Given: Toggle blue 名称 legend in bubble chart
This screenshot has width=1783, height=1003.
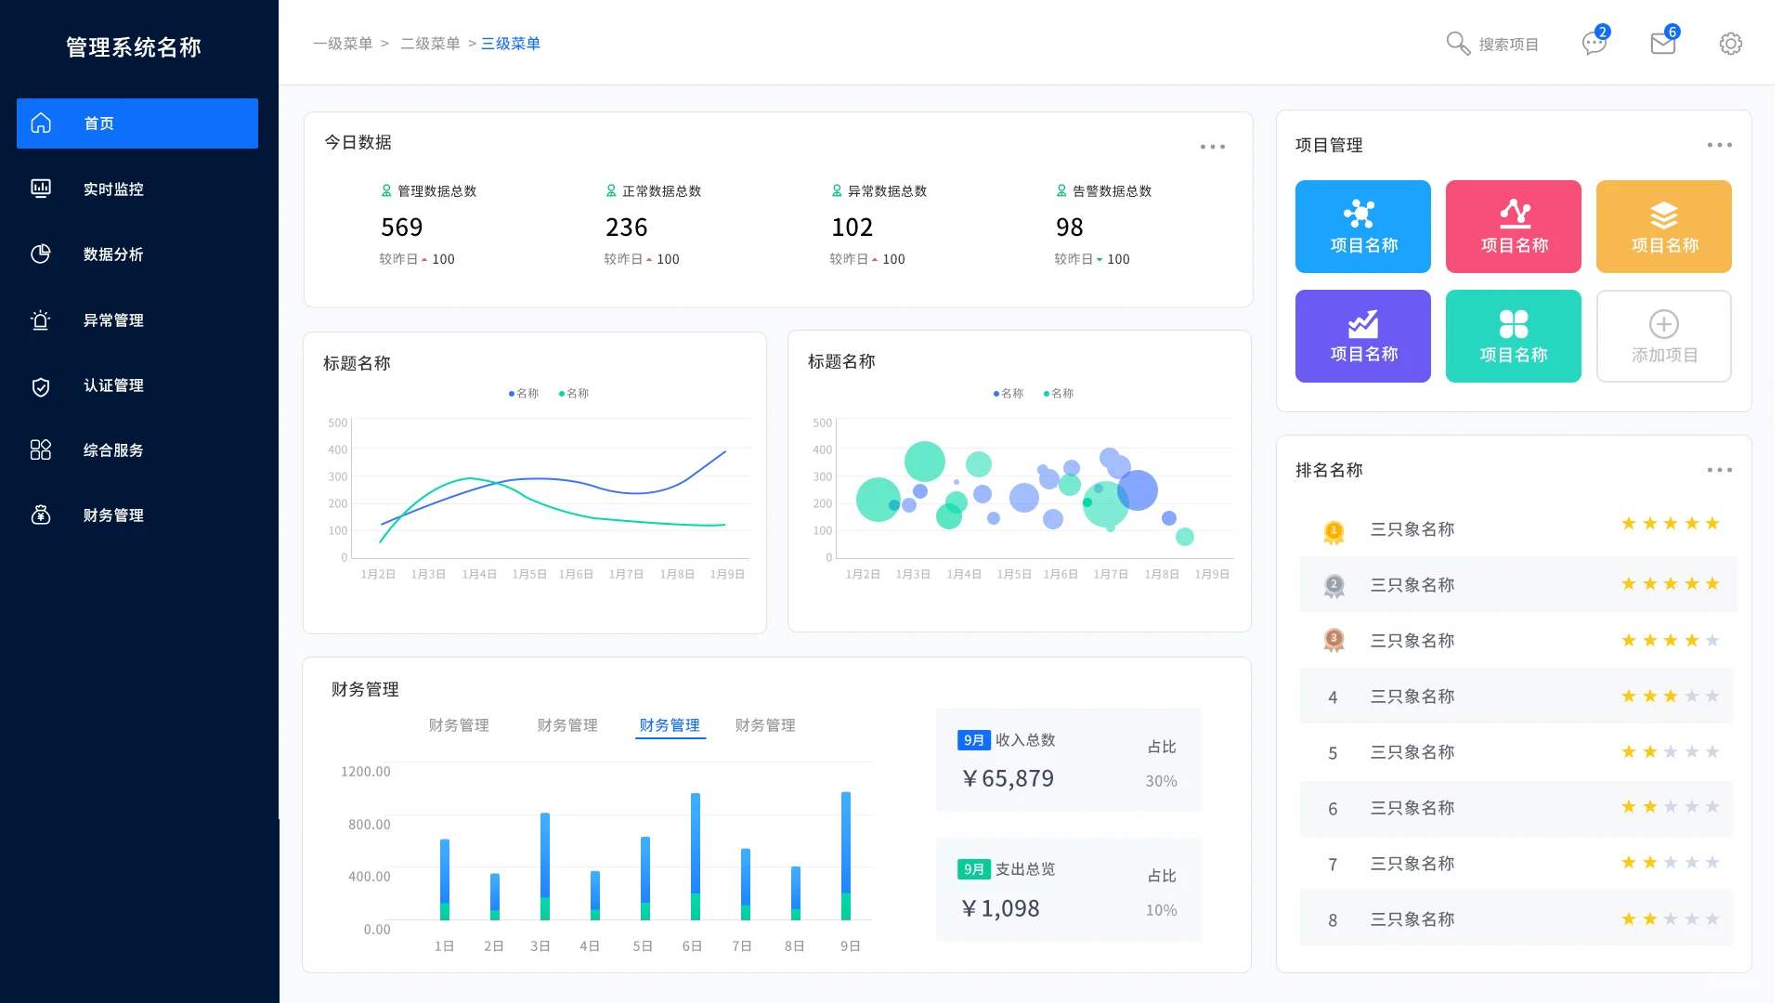Looking at the screenshot, I should click(1009, 394).
